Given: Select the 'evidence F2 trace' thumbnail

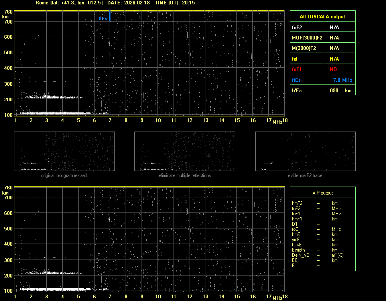Looking at the screenshot, I should 305,151.
